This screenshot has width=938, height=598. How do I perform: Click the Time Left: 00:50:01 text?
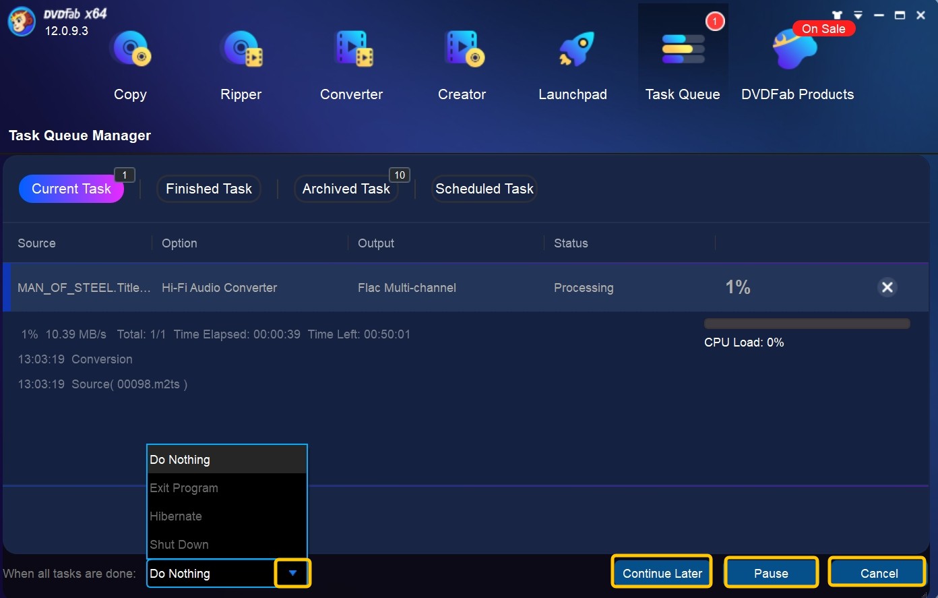click(359, 334)
